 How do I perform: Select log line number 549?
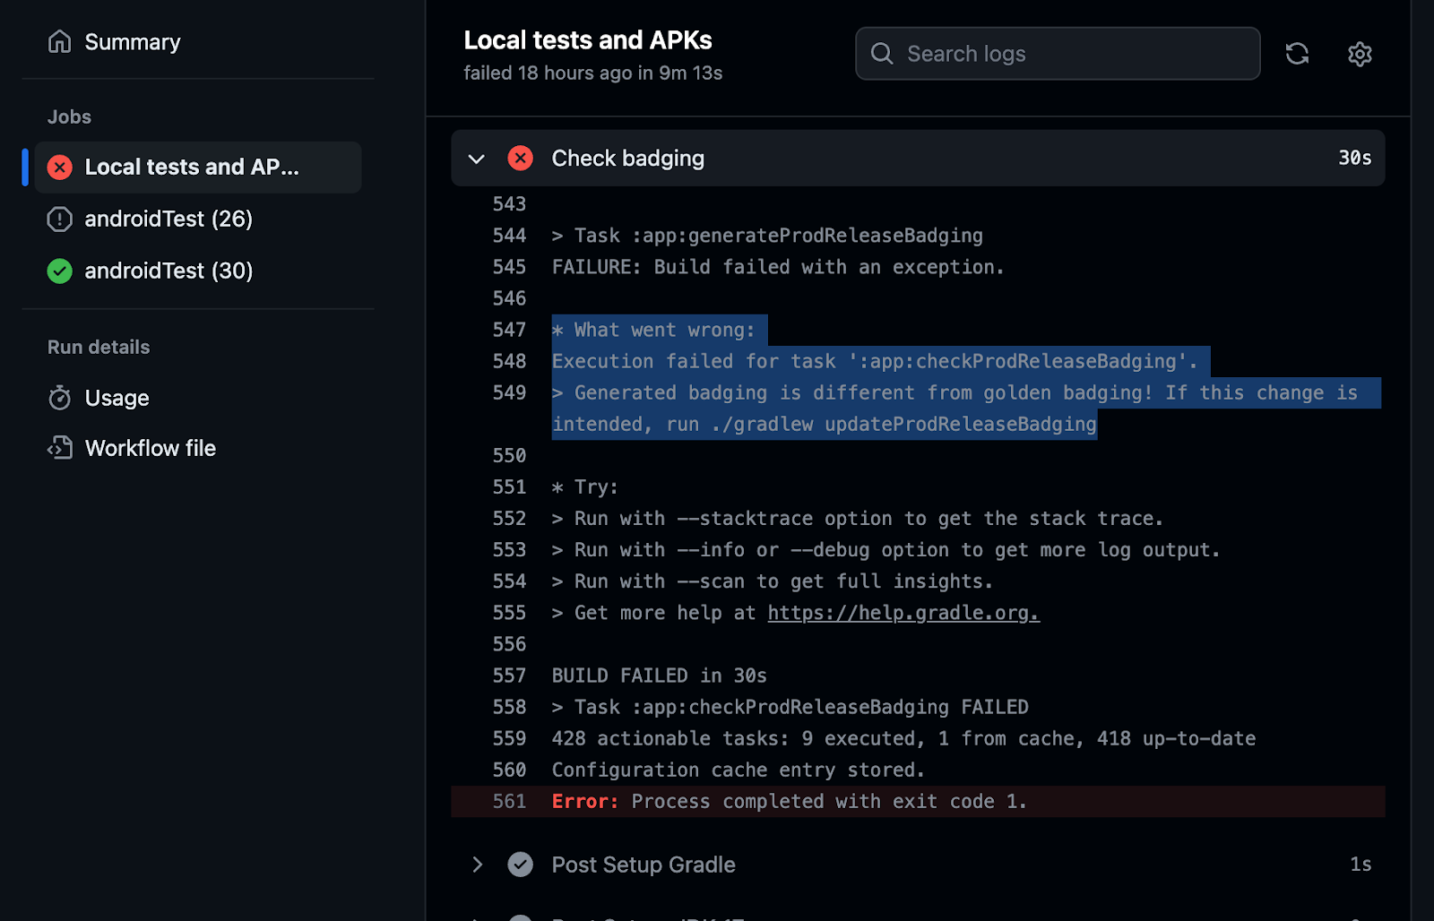[x=509, y=392]
